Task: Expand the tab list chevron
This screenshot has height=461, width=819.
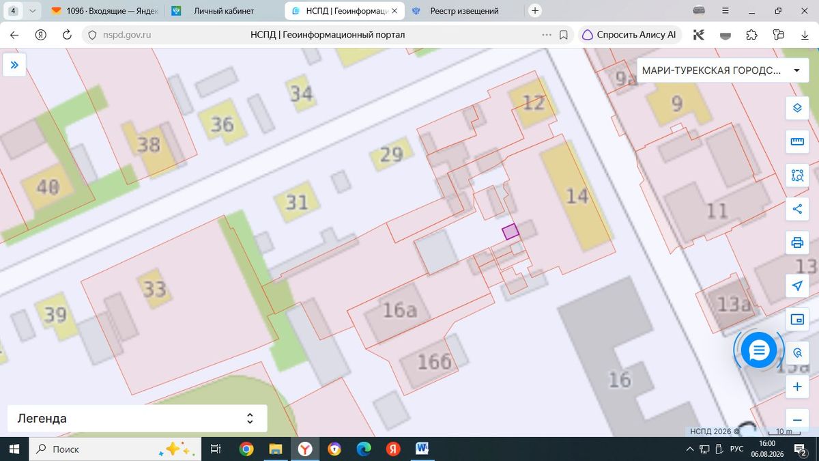Action: pyautogui.click(x=33, y=11)
